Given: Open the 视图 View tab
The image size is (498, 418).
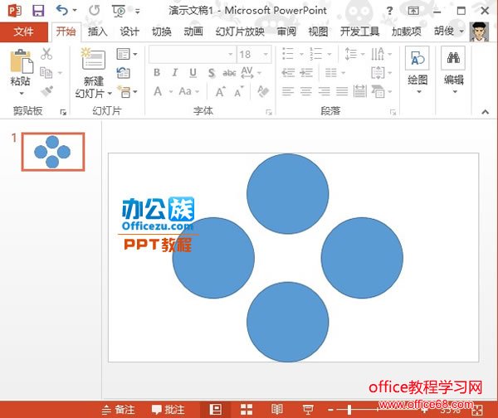Looking at the screenshot, I should [318, 32].
